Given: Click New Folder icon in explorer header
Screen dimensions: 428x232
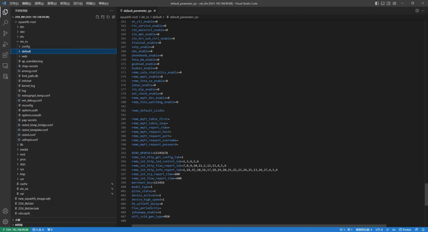Looking at the screenshot, I should point(103,17).
